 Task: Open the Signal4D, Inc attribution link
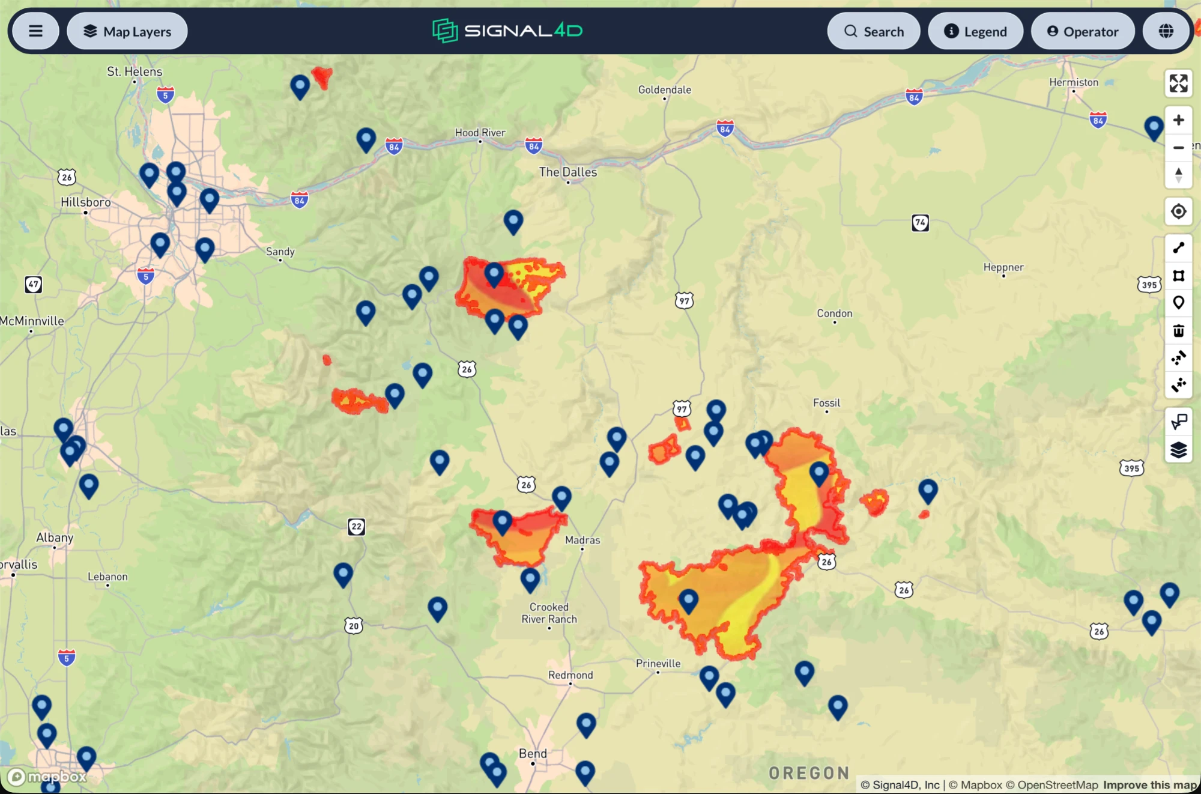[x=900, y=785]
